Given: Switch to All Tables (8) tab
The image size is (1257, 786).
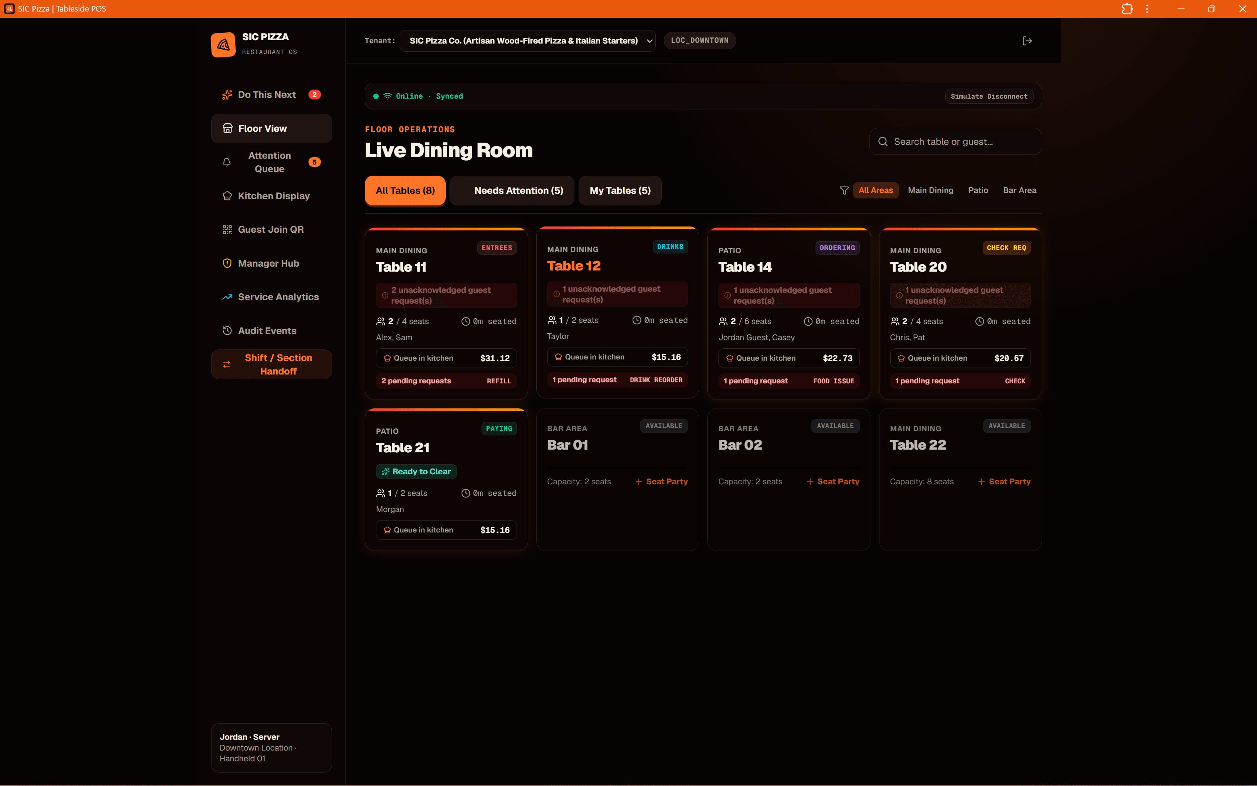Looking at the screenshot, I should tap(405, 191).
